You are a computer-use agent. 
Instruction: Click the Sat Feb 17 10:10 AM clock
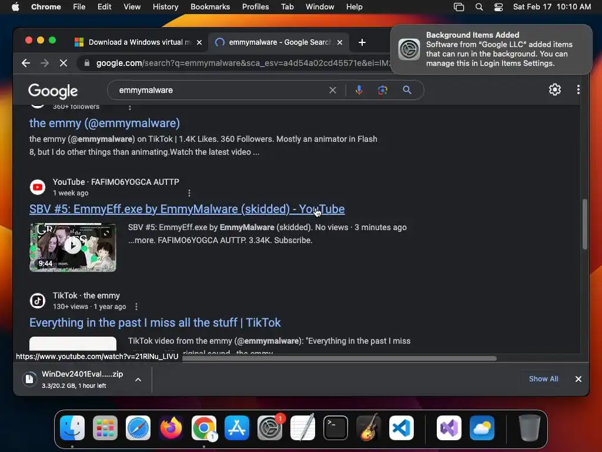coord(551,7)
